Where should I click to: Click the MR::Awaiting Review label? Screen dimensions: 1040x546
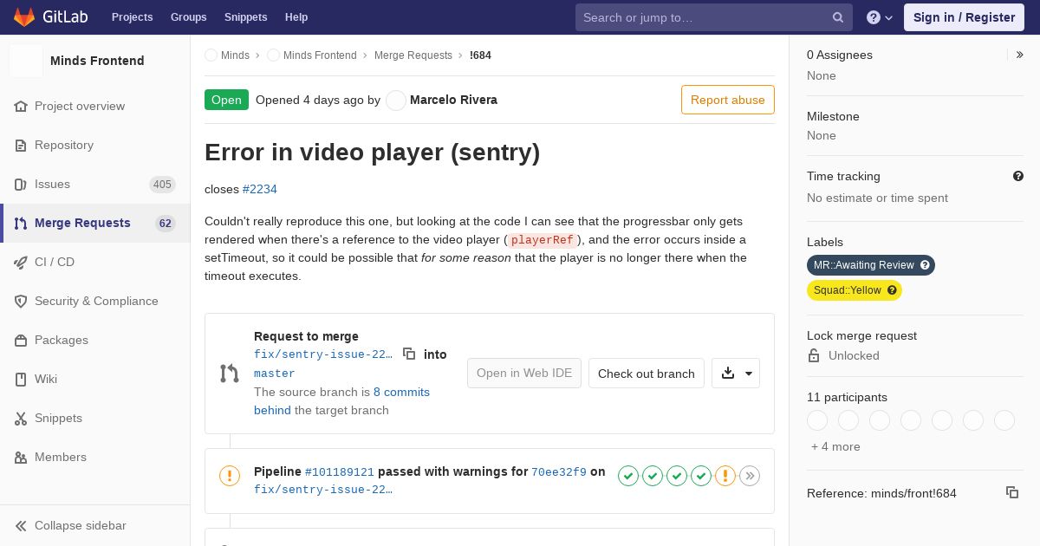point(871,265)
